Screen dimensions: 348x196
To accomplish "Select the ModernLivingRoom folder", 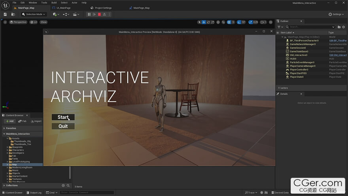I will [x=22, y=167].
